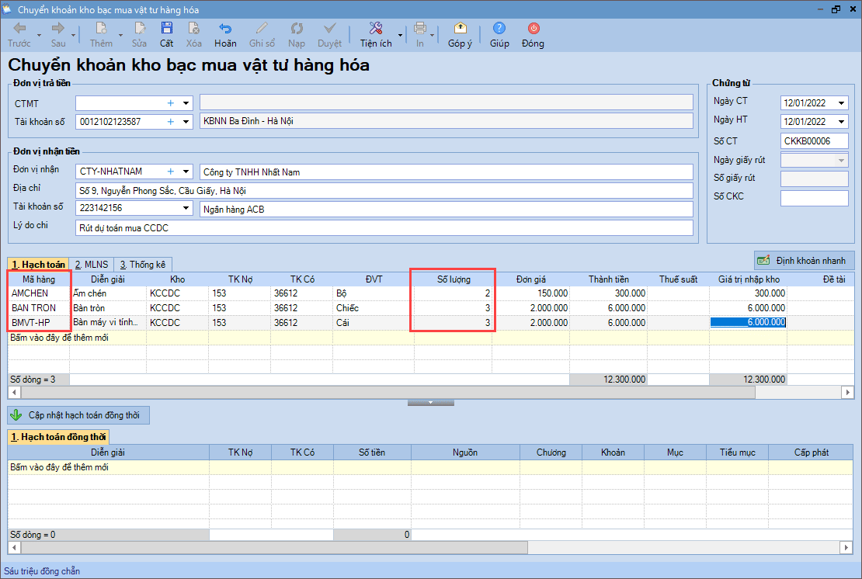Switch to the 2. MLNS tab

click(x=92, y=264)
